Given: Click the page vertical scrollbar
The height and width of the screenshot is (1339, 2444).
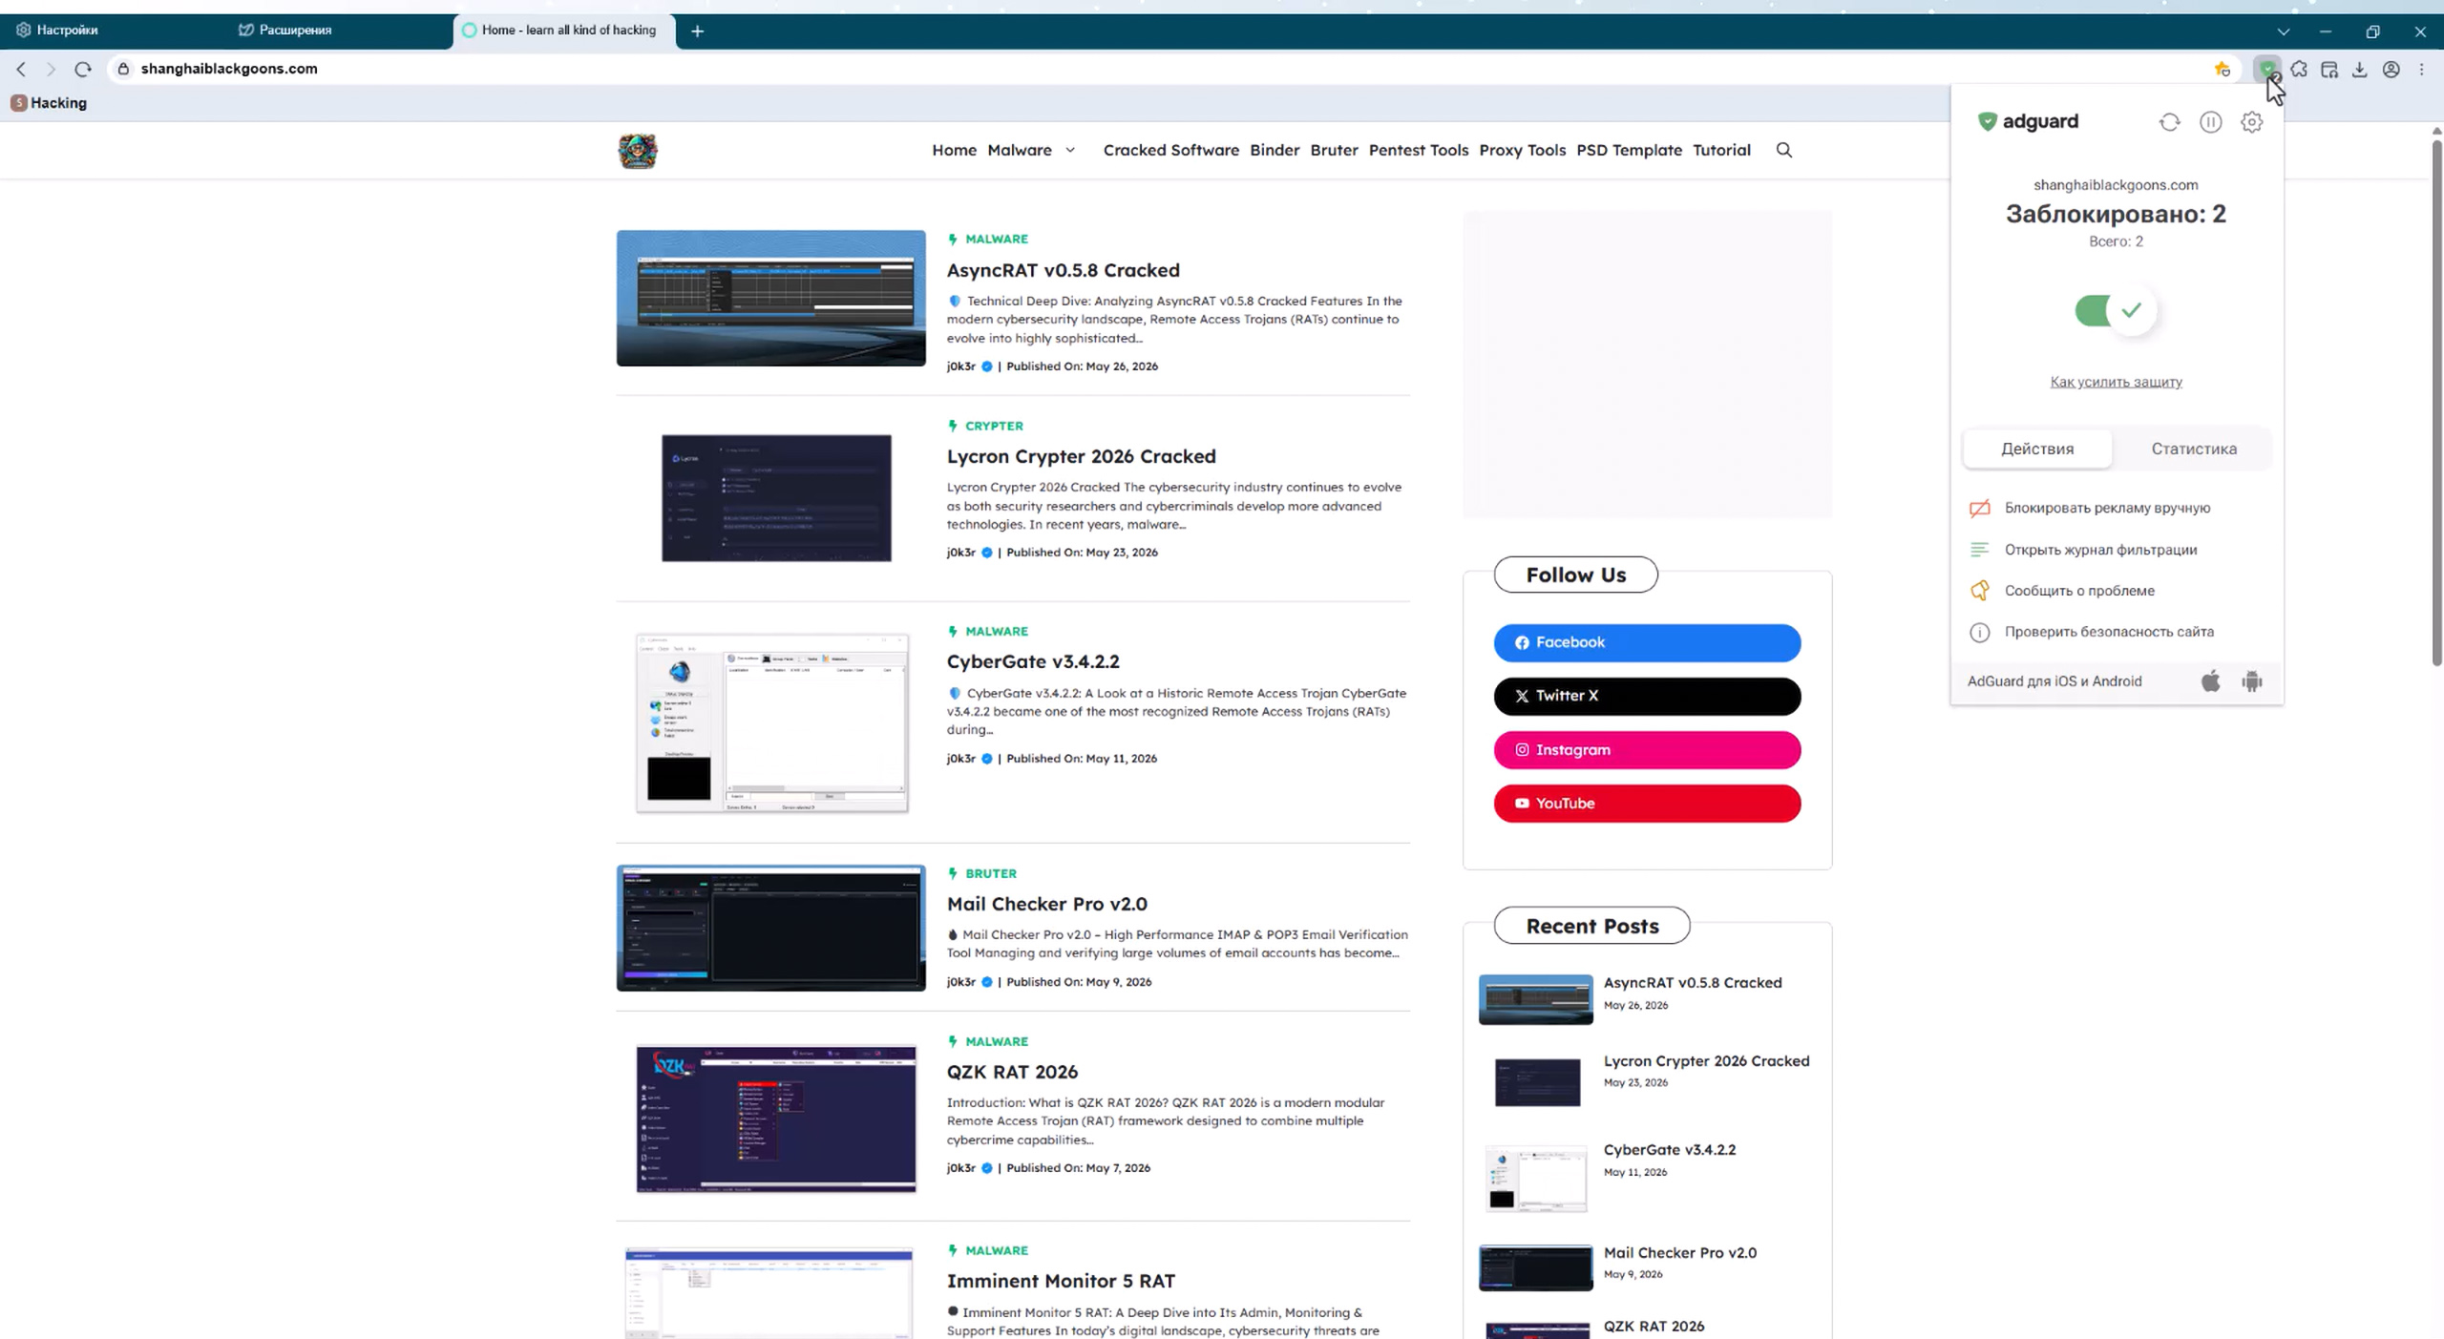Looking at the screenshot, I should click(2436, 401).
